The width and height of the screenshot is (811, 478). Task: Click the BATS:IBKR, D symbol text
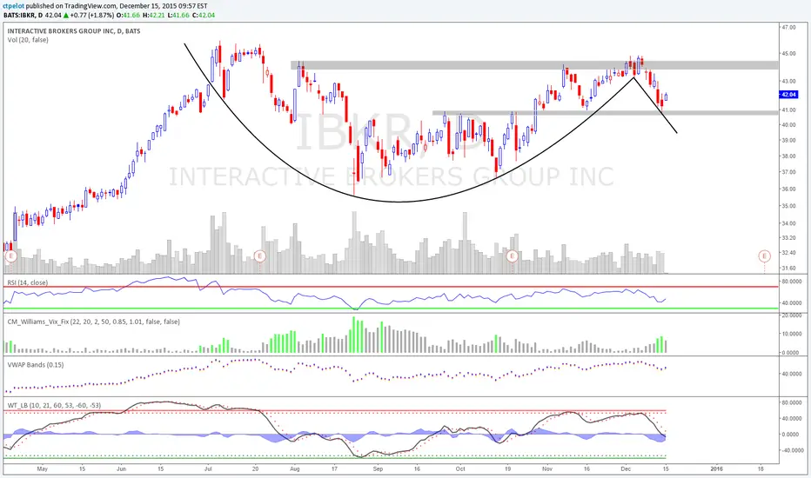[x=23, y=15]
